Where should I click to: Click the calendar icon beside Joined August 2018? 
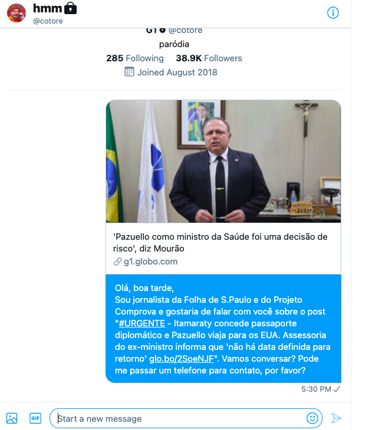pos(129,72)
